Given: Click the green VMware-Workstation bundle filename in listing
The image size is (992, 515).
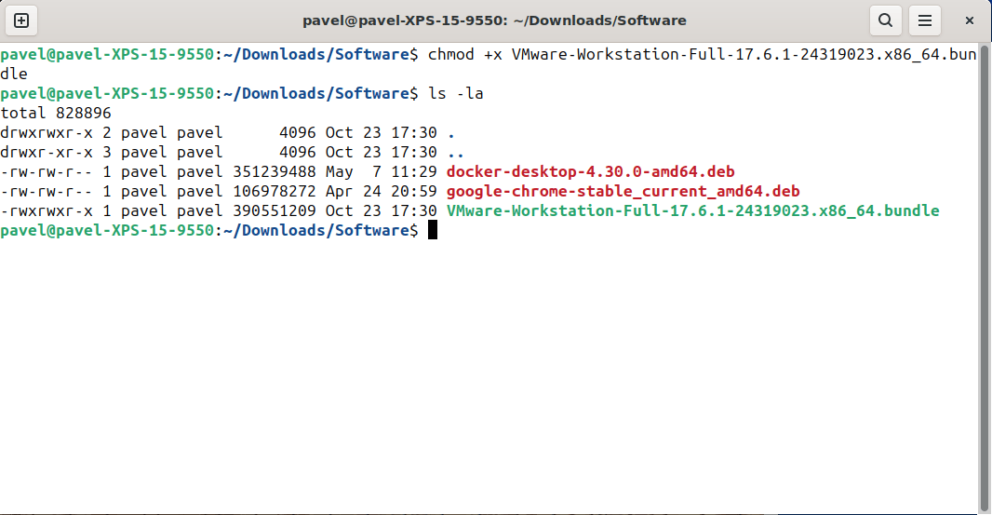Looking at the screenshot, I should point(692,210).
